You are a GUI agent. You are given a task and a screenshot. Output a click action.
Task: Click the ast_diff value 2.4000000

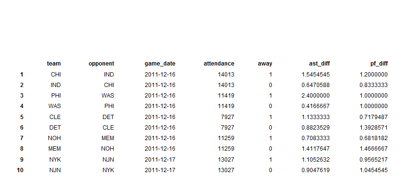point(316,96)
